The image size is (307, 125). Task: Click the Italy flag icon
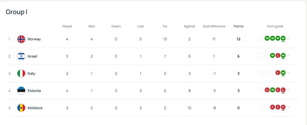click(x=21, y=73)
